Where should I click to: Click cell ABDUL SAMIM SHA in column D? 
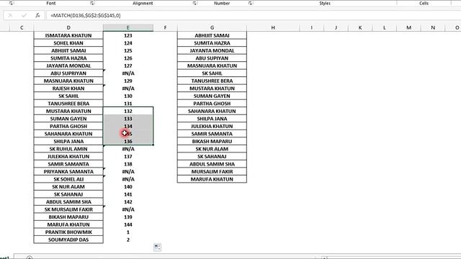(68, 201)
